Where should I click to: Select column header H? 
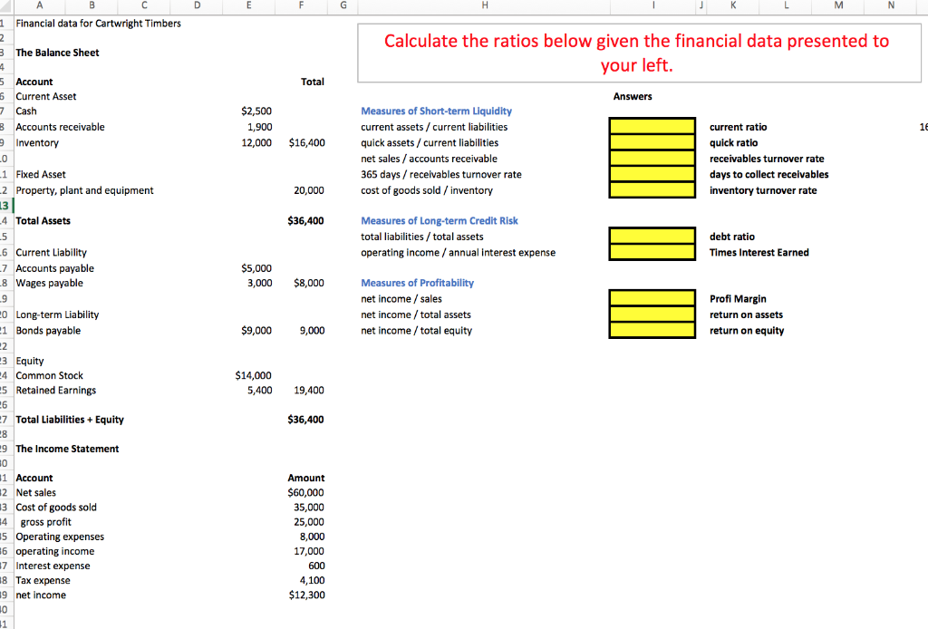tap(485, 7)
